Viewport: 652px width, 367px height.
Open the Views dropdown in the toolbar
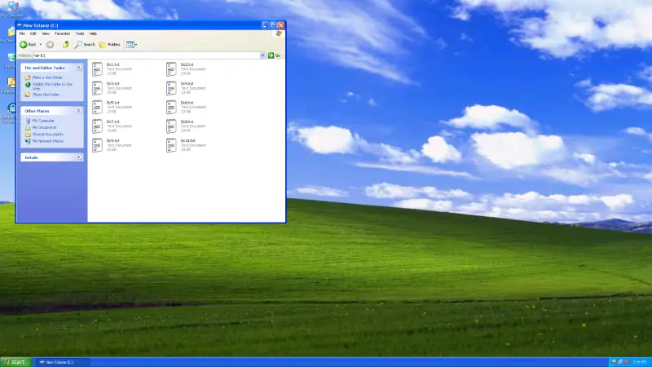[131, 45]
